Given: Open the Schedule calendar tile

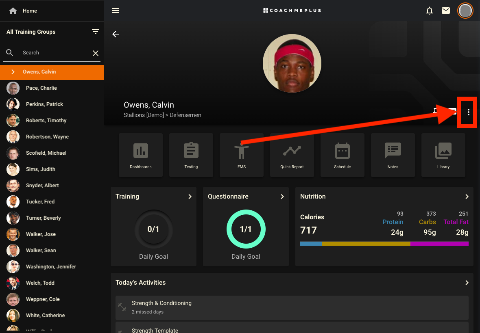Looking at the screenshot, I should point(343,155).
